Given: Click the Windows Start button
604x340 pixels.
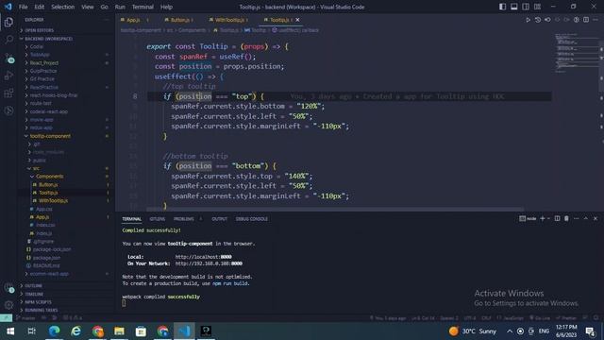Looking at the screenshot, I should click(10, 331).
